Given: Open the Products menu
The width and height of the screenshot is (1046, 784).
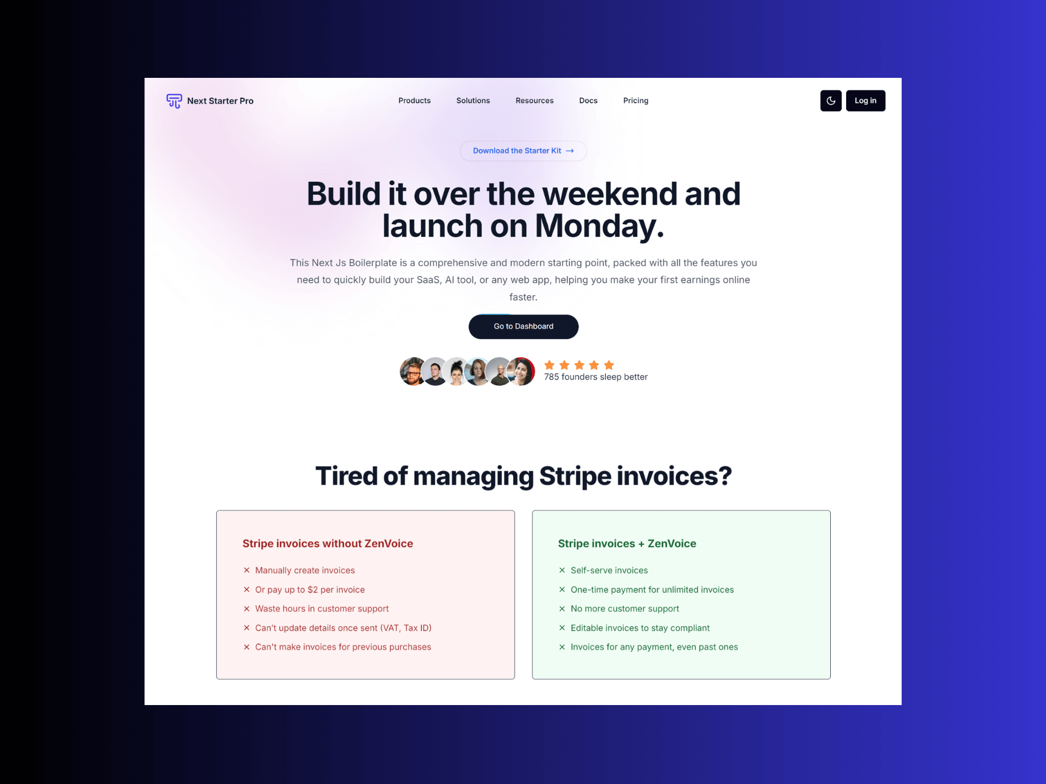Looking at the screenshot, I should tap(414, 101).
